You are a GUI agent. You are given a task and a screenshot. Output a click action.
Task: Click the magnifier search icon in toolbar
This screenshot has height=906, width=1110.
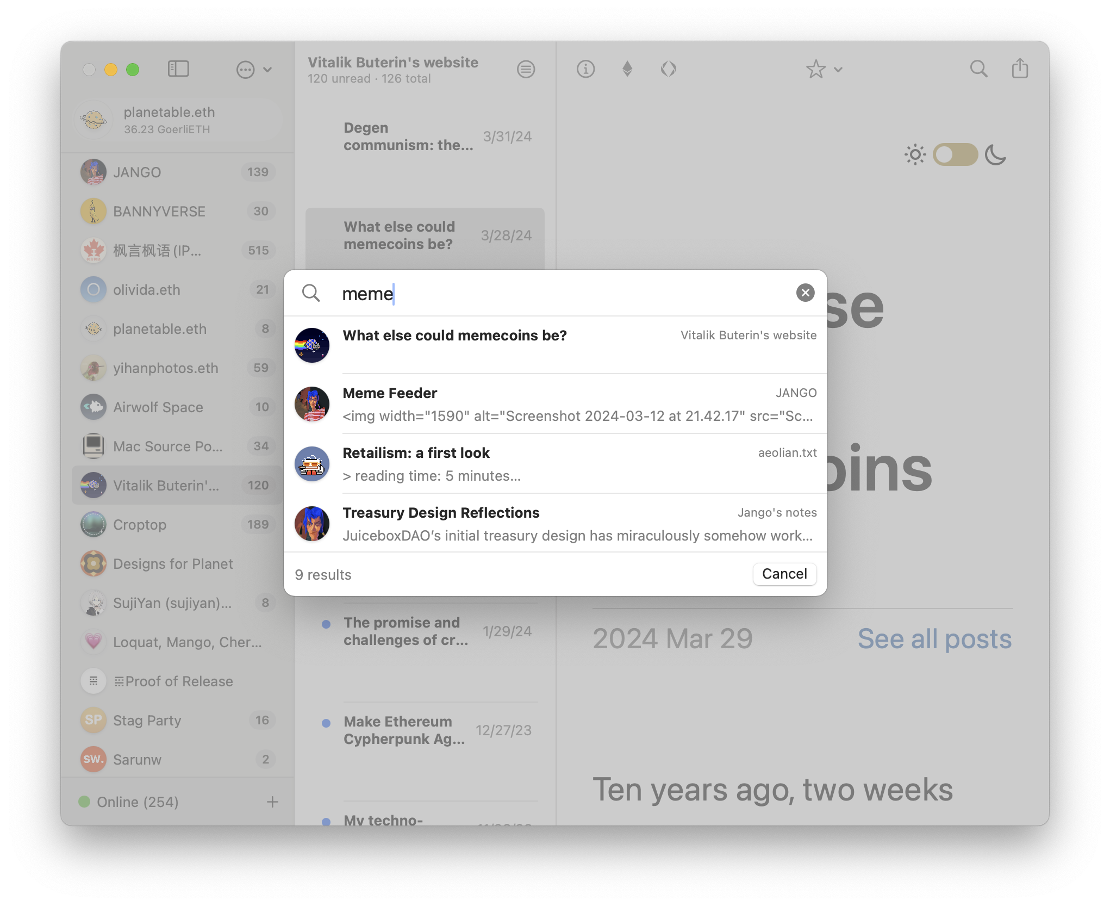point(978,69)
